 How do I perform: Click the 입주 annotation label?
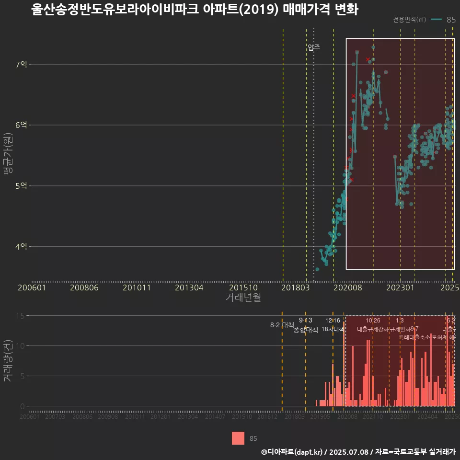pos(314,47)
